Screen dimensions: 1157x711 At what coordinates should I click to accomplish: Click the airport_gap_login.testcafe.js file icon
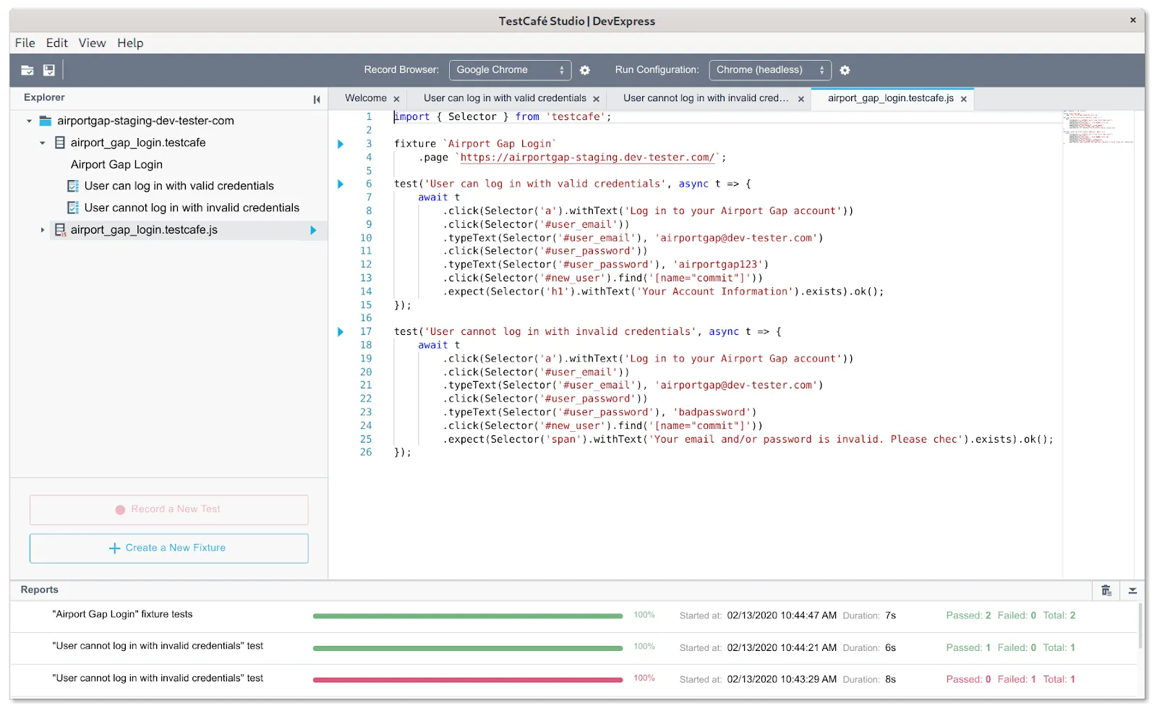click(60, 230)
